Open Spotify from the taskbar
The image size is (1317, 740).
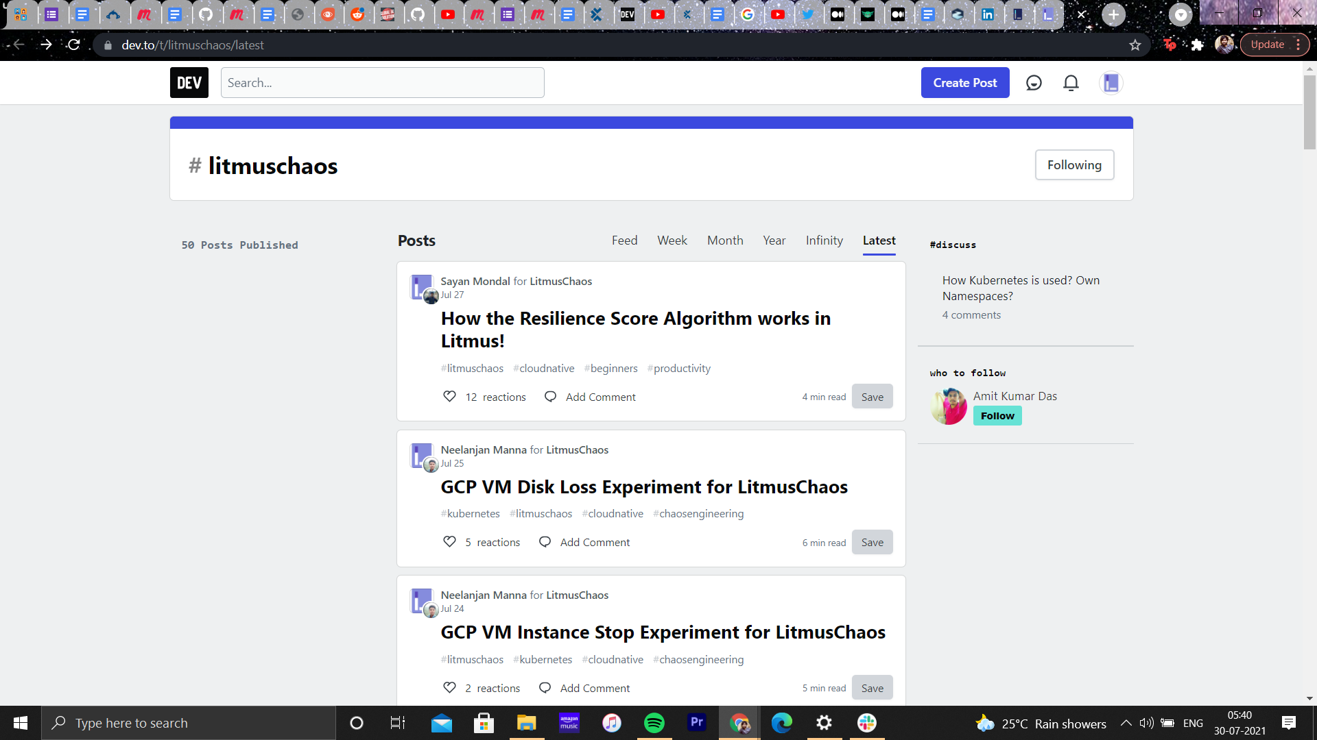pyautogui.click(x=654, y=723)
